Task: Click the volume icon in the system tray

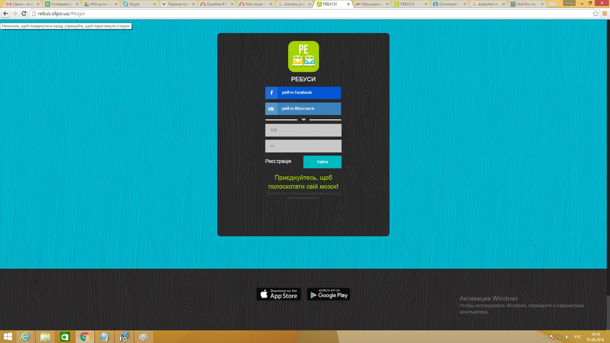Action: click(567, 337)
